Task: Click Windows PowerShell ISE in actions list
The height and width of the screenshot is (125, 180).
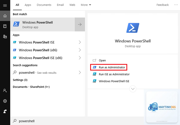Action: click(114, 81)
